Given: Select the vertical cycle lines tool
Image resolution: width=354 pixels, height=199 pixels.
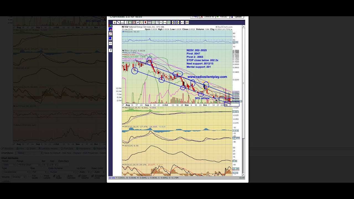Looking at the screenshot, I should tap(153, 22).
